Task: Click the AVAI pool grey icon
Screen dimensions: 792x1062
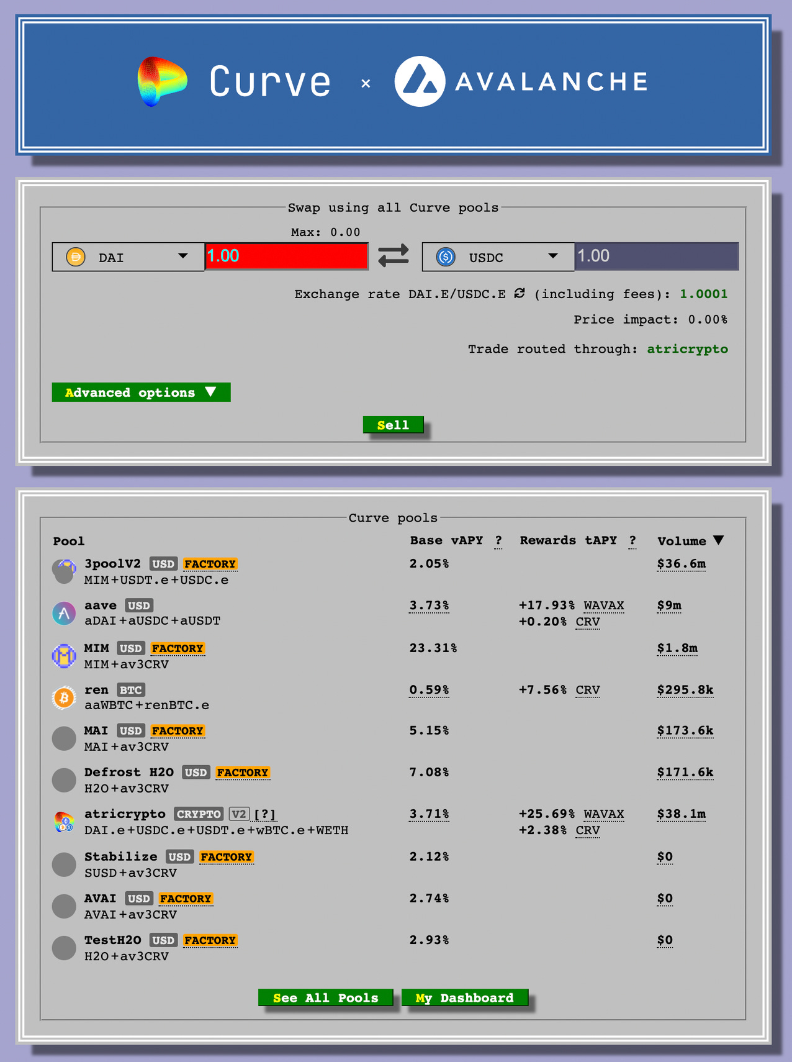Action: (64, 906)
